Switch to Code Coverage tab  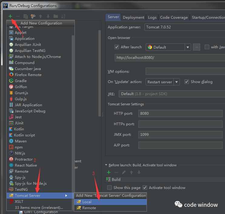point(174,18)
